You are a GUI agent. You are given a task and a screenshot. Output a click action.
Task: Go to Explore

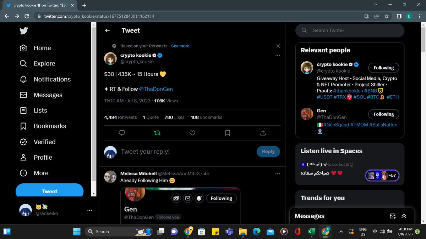[x=37, y=63]
